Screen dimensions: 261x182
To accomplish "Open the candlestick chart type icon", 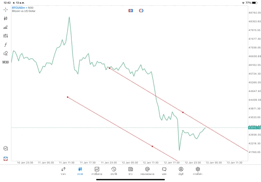I will [6, 18].
